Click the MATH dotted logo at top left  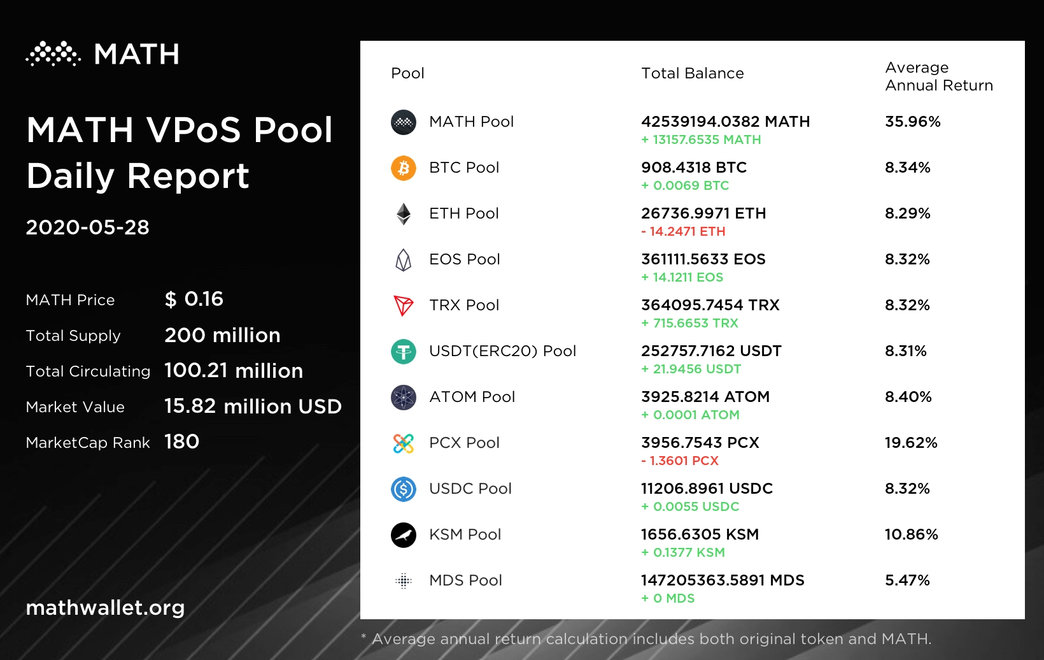(x=53, y=54)
